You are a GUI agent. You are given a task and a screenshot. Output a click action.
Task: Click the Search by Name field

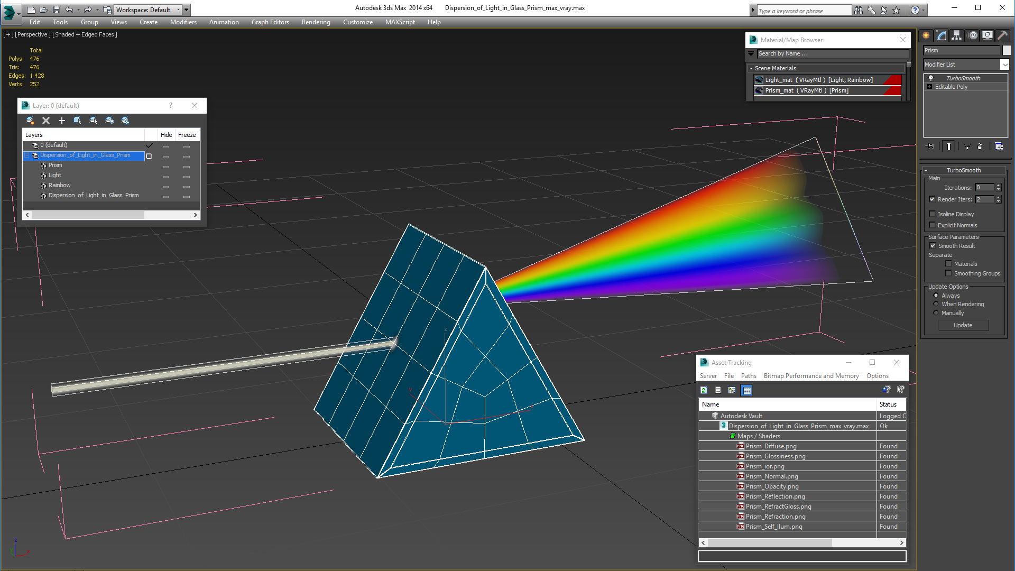(x=832, y=53)
